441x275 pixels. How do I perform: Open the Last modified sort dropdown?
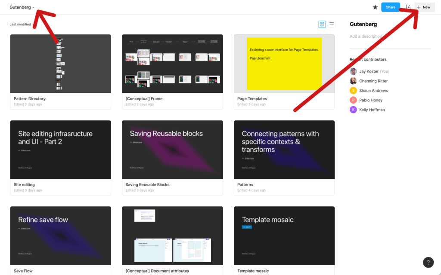click(20, 24)
